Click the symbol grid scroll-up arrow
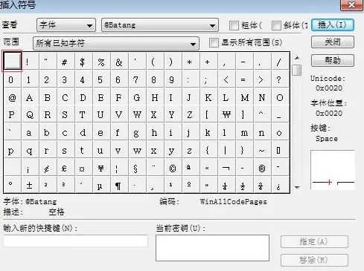 [x=297, y=58]
